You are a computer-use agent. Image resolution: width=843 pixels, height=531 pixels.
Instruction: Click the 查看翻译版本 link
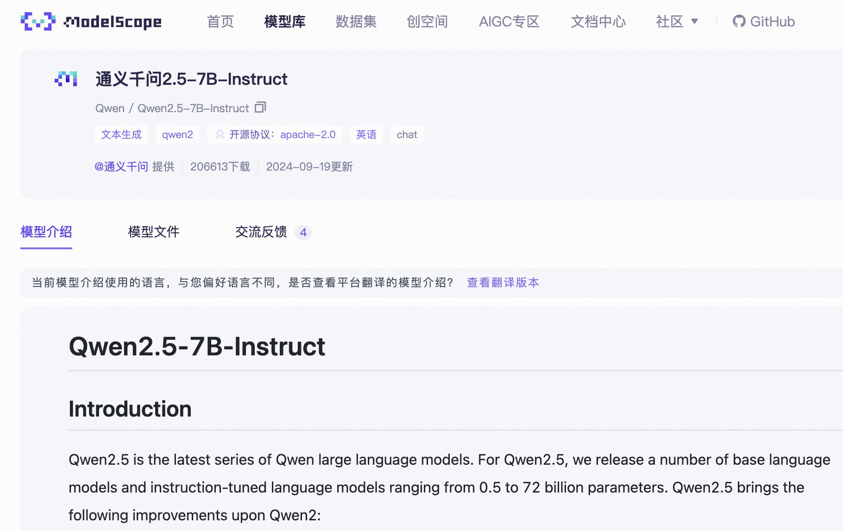coord(503,283)
